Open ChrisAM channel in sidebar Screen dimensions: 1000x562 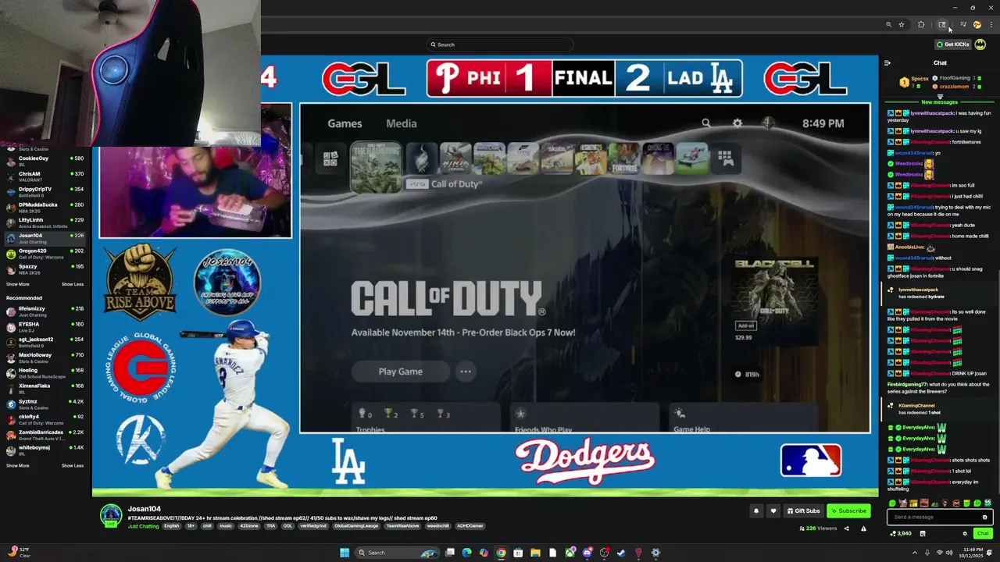45,176
